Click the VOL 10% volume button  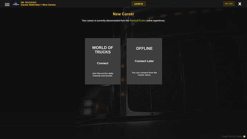pyautogui.click(x=229, y=4)
